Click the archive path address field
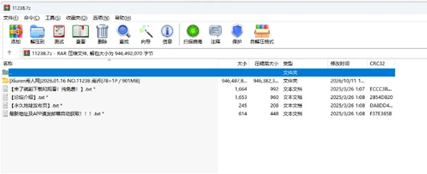The width and height of the screenshot is (427, 174). (x=224, y=54)
